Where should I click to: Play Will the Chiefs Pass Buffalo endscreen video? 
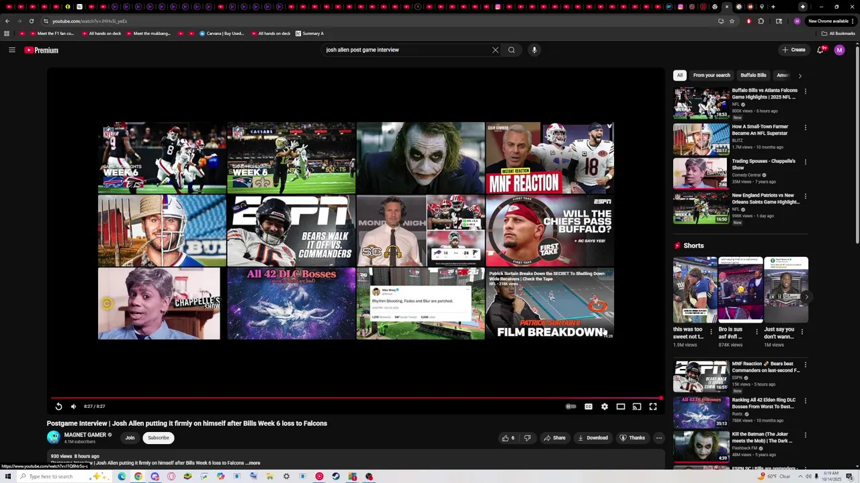pos(550,231)
